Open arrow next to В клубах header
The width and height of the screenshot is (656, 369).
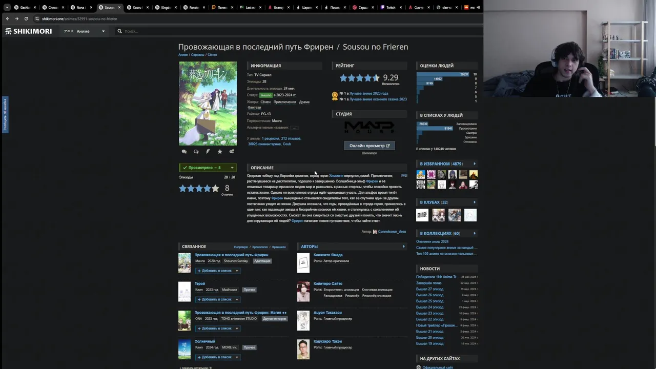[x=475, y=202]
